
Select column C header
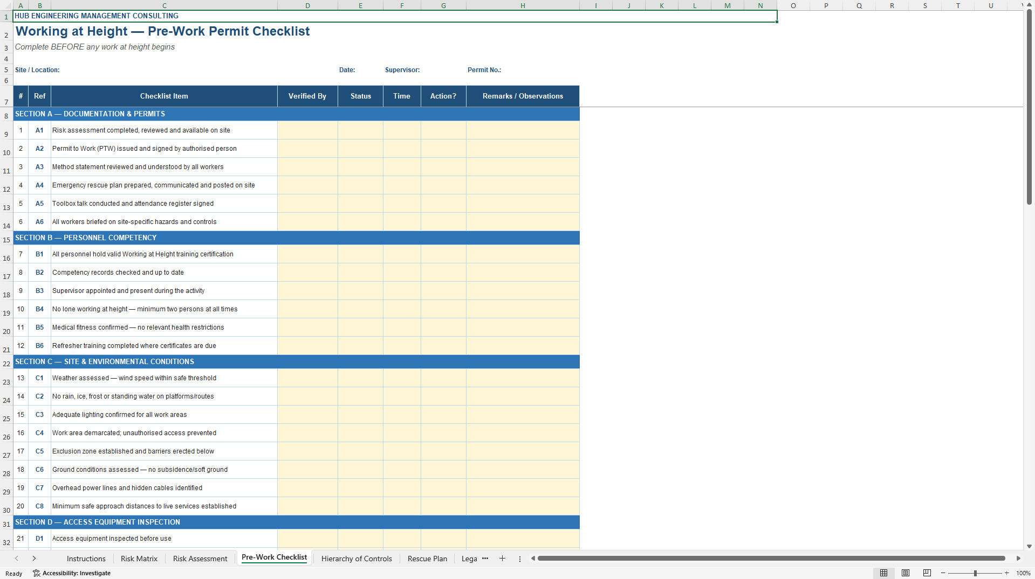pyautogui.click(x=164, y=5)
